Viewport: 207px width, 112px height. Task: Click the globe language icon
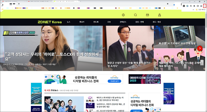click(x=123, y=15)
